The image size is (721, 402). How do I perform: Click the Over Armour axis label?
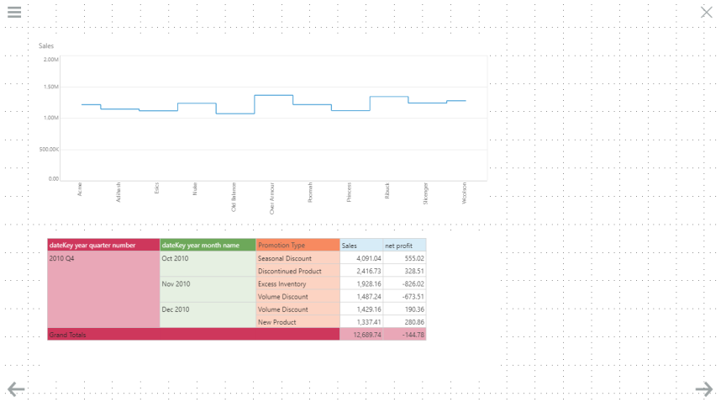[x=272, y=198]
